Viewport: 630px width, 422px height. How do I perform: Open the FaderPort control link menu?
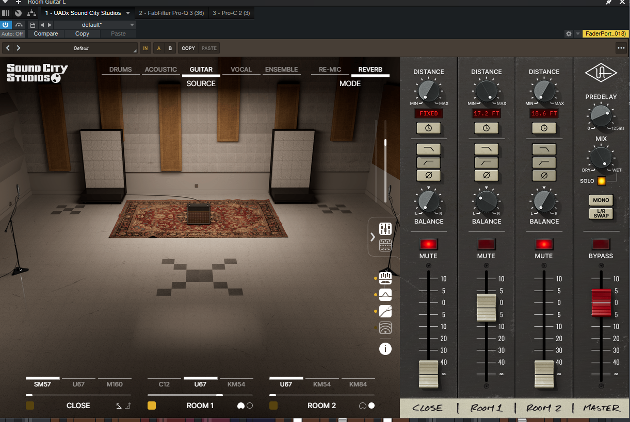pos(605,33)
